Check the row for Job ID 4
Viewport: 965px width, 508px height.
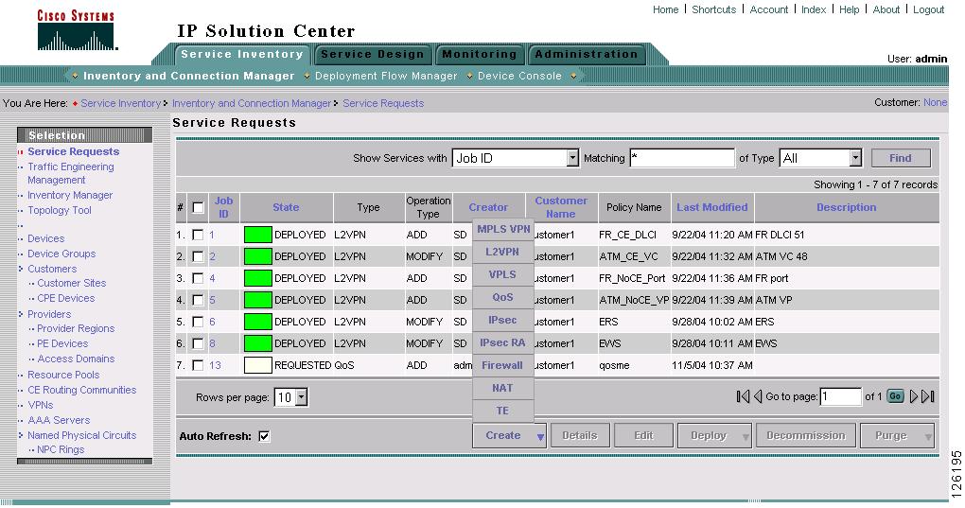[198, 278]
